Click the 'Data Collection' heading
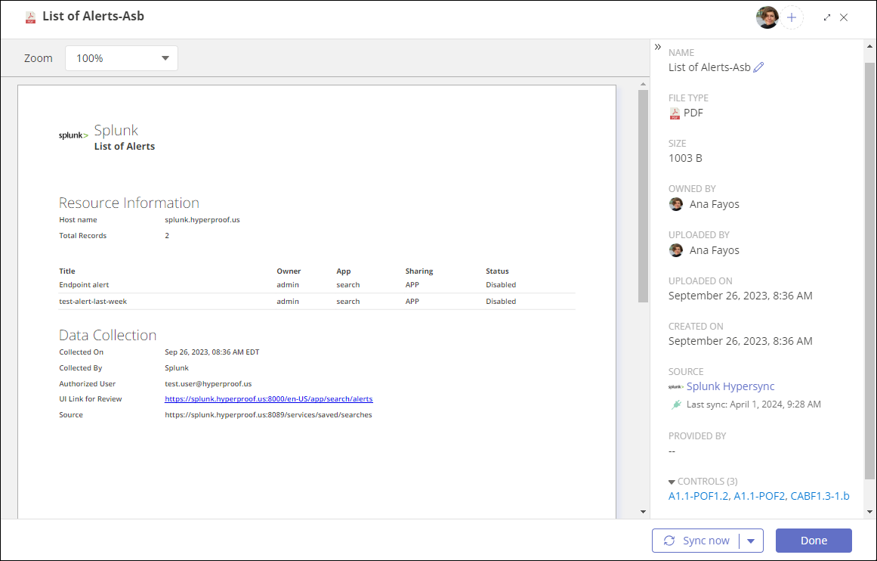Viewport: 877px width, 561px height. coord(107,335)
